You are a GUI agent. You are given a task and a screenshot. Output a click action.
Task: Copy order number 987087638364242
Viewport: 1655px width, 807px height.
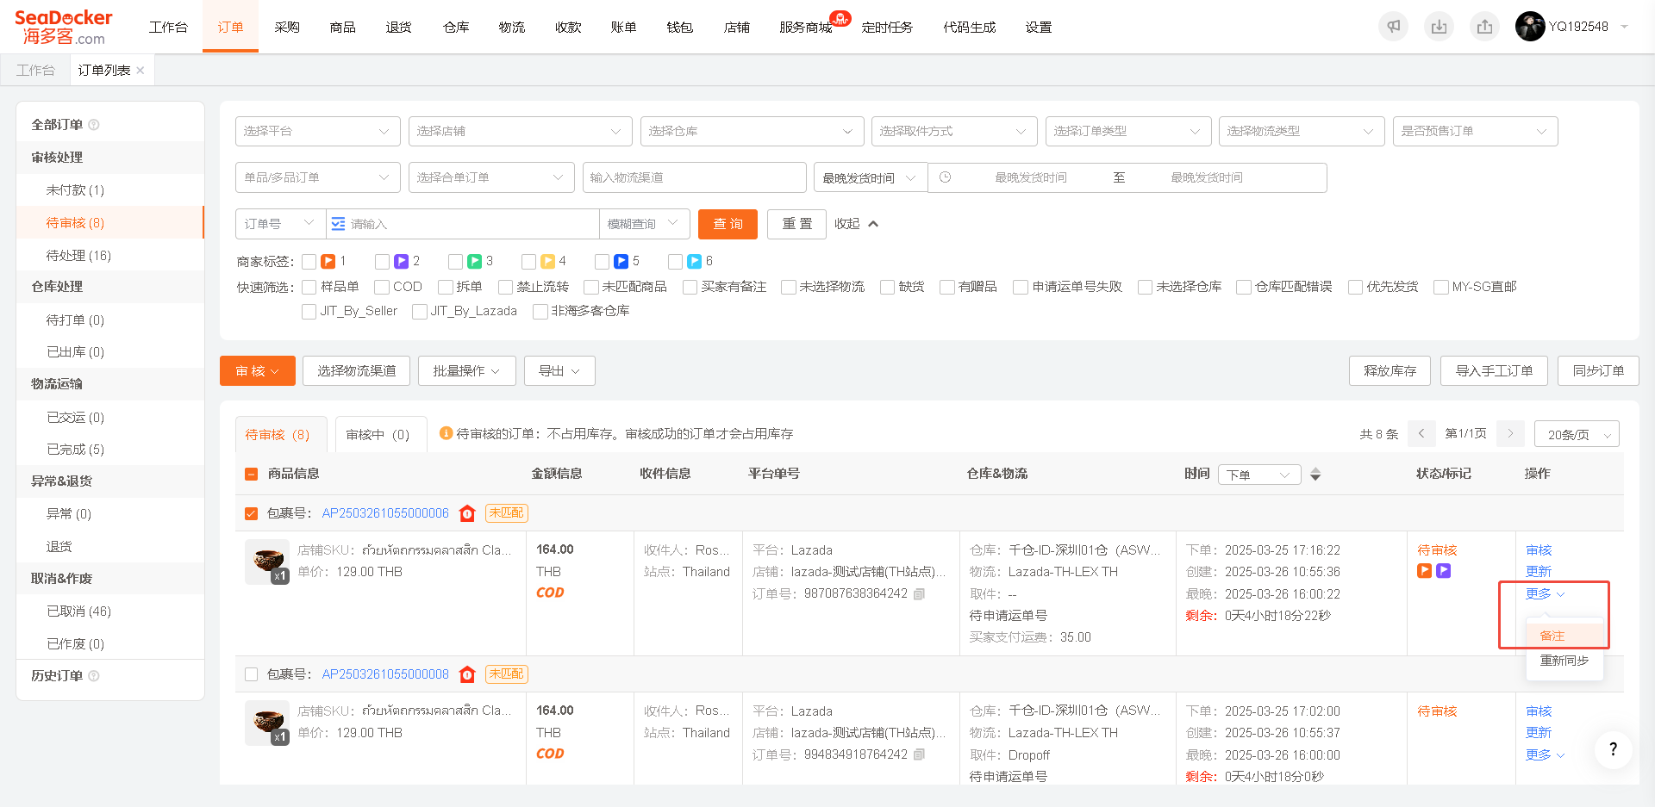[919, 594]
